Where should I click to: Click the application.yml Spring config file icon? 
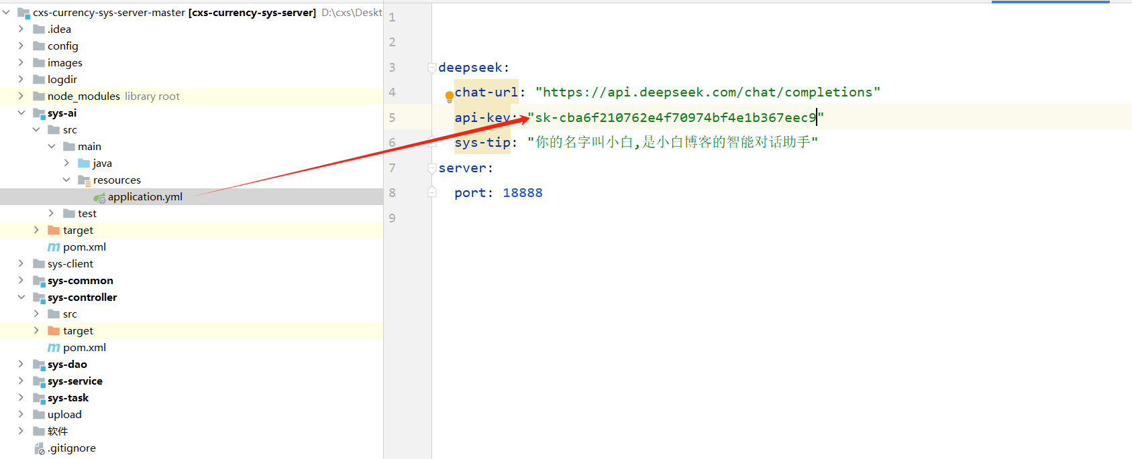point(99,197)
